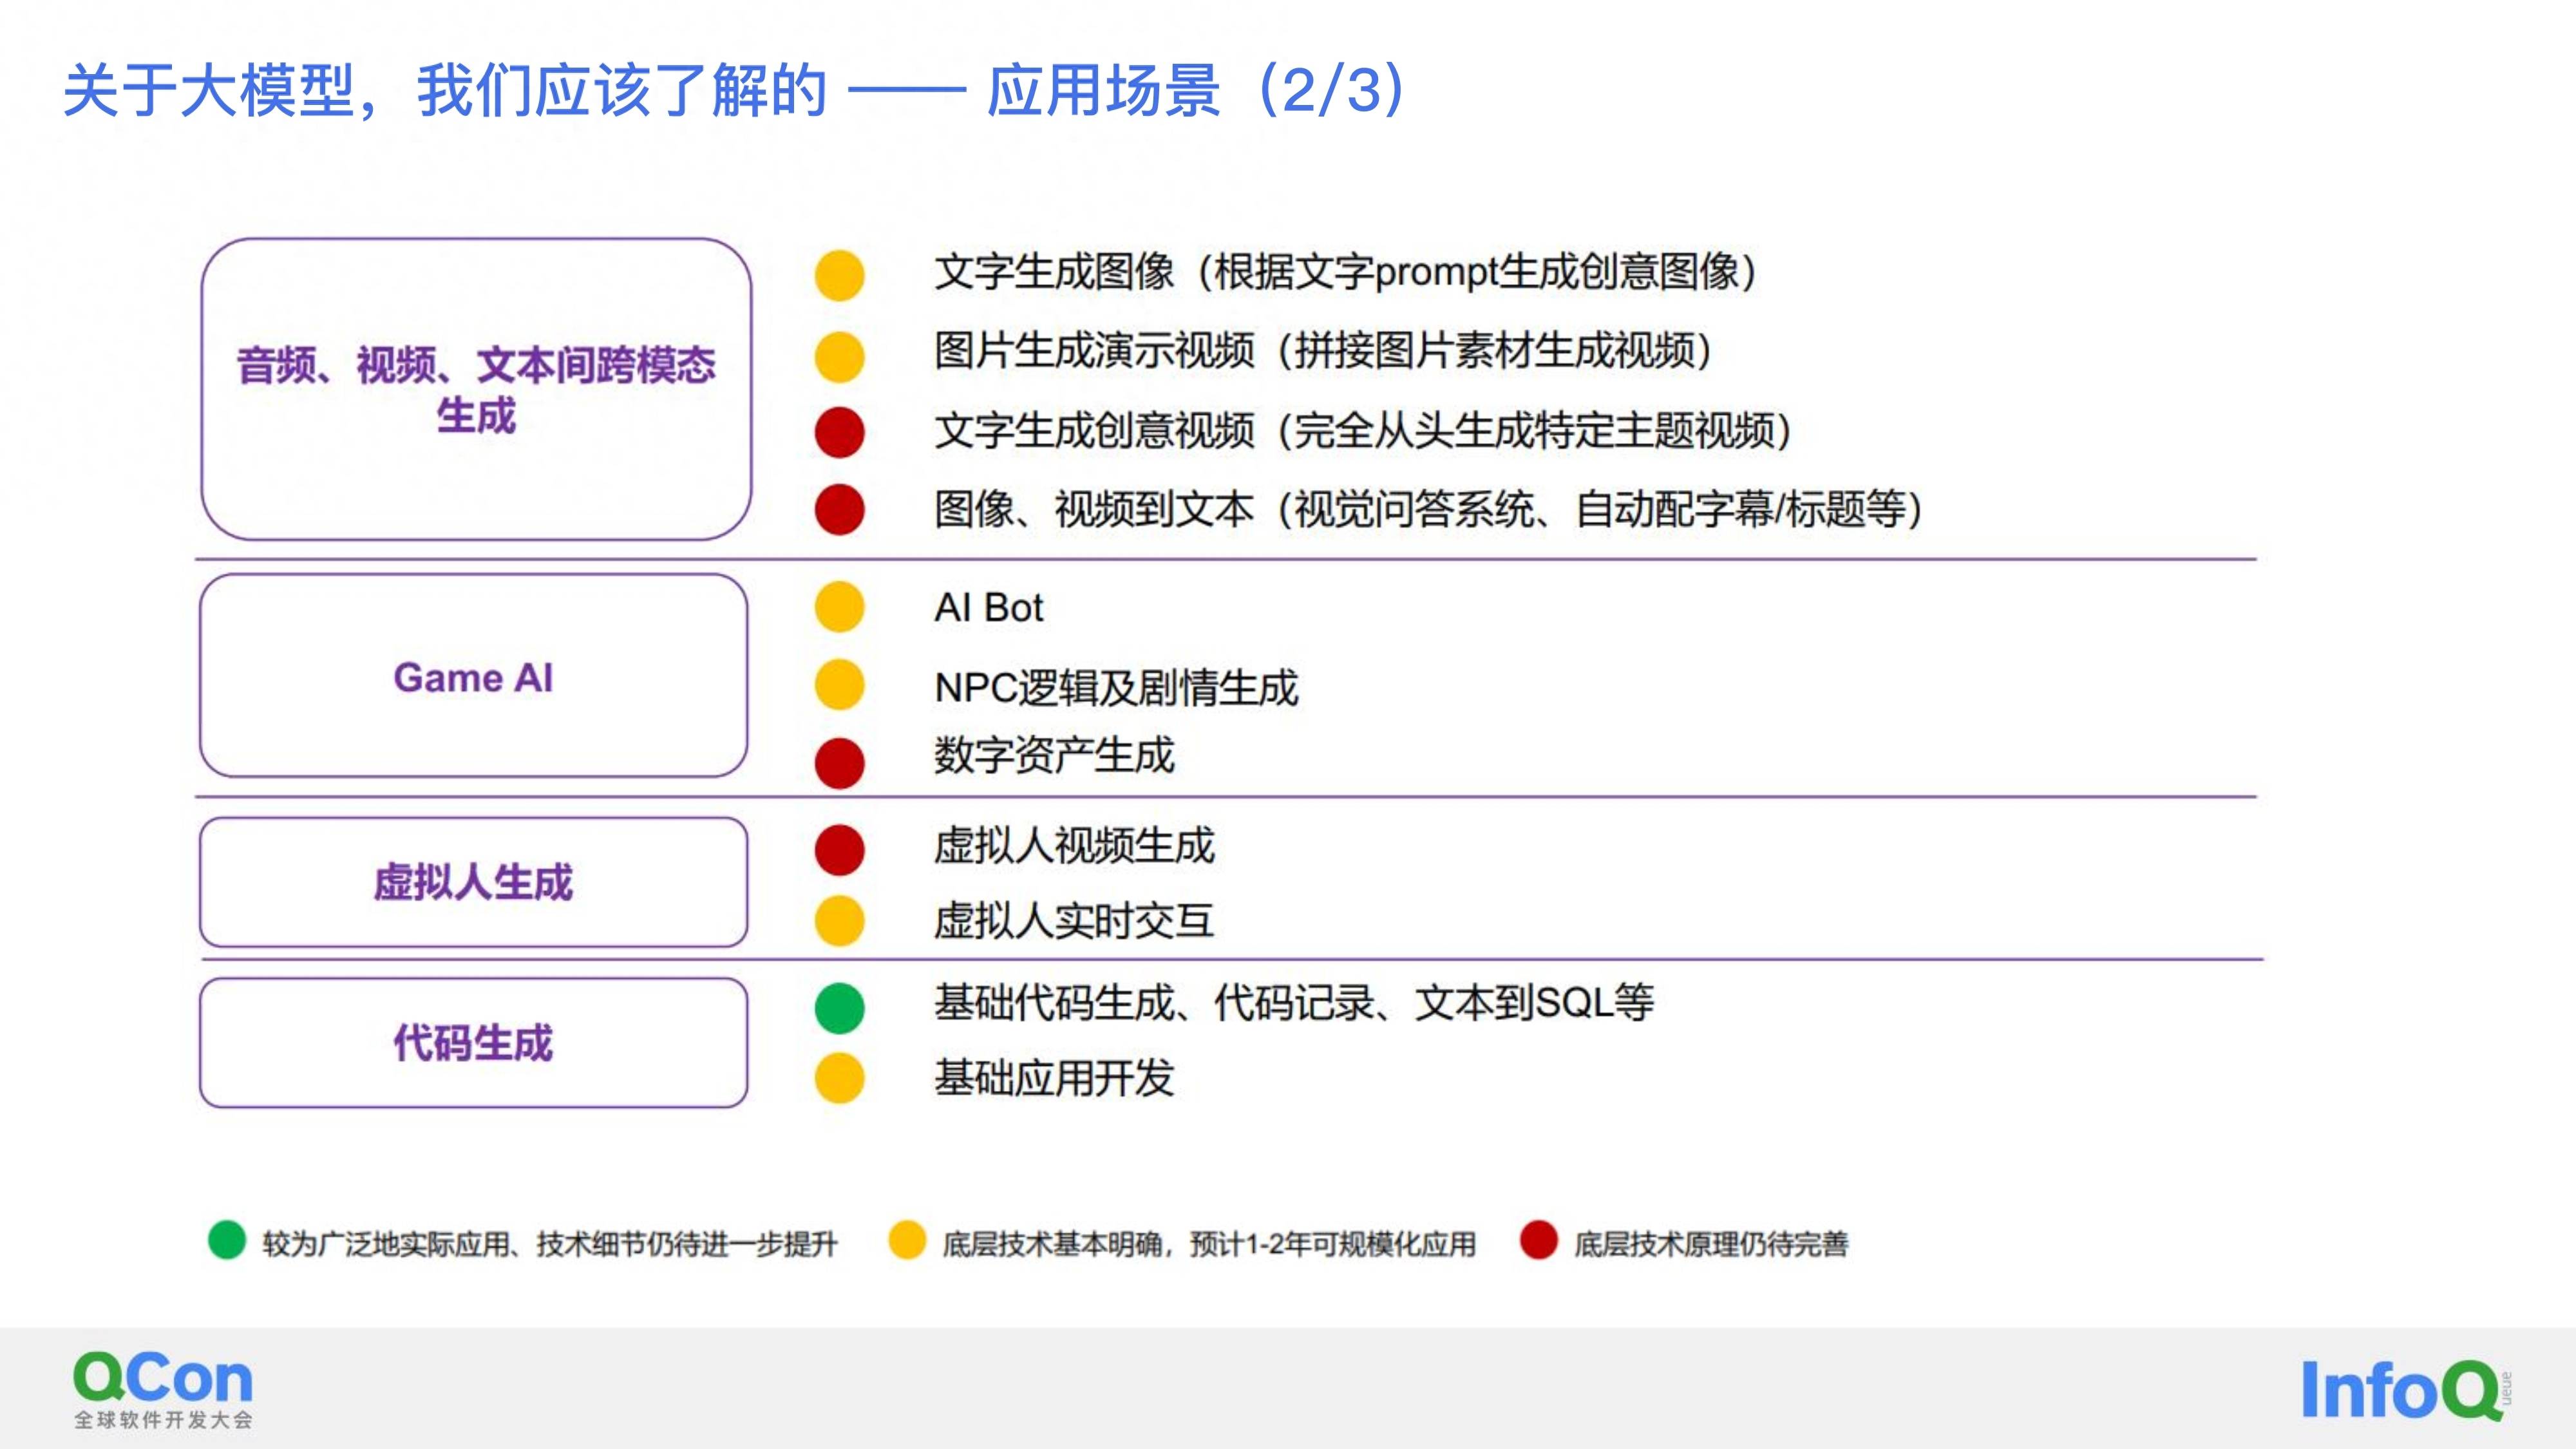Image resolution: width=2576 pixels, height=1449 pixels.
Task: Click red dot beside 虚拟人视频生成
Action: click(839, 850)
